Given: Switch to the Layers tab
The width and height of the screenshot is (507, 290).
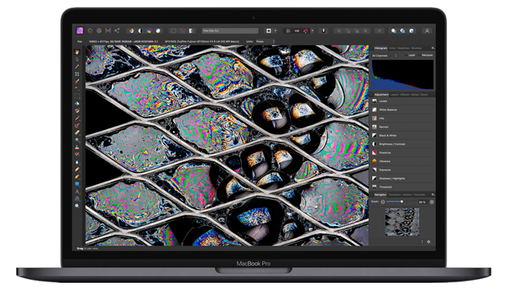Looking at the screenshot, I should 395,95.
